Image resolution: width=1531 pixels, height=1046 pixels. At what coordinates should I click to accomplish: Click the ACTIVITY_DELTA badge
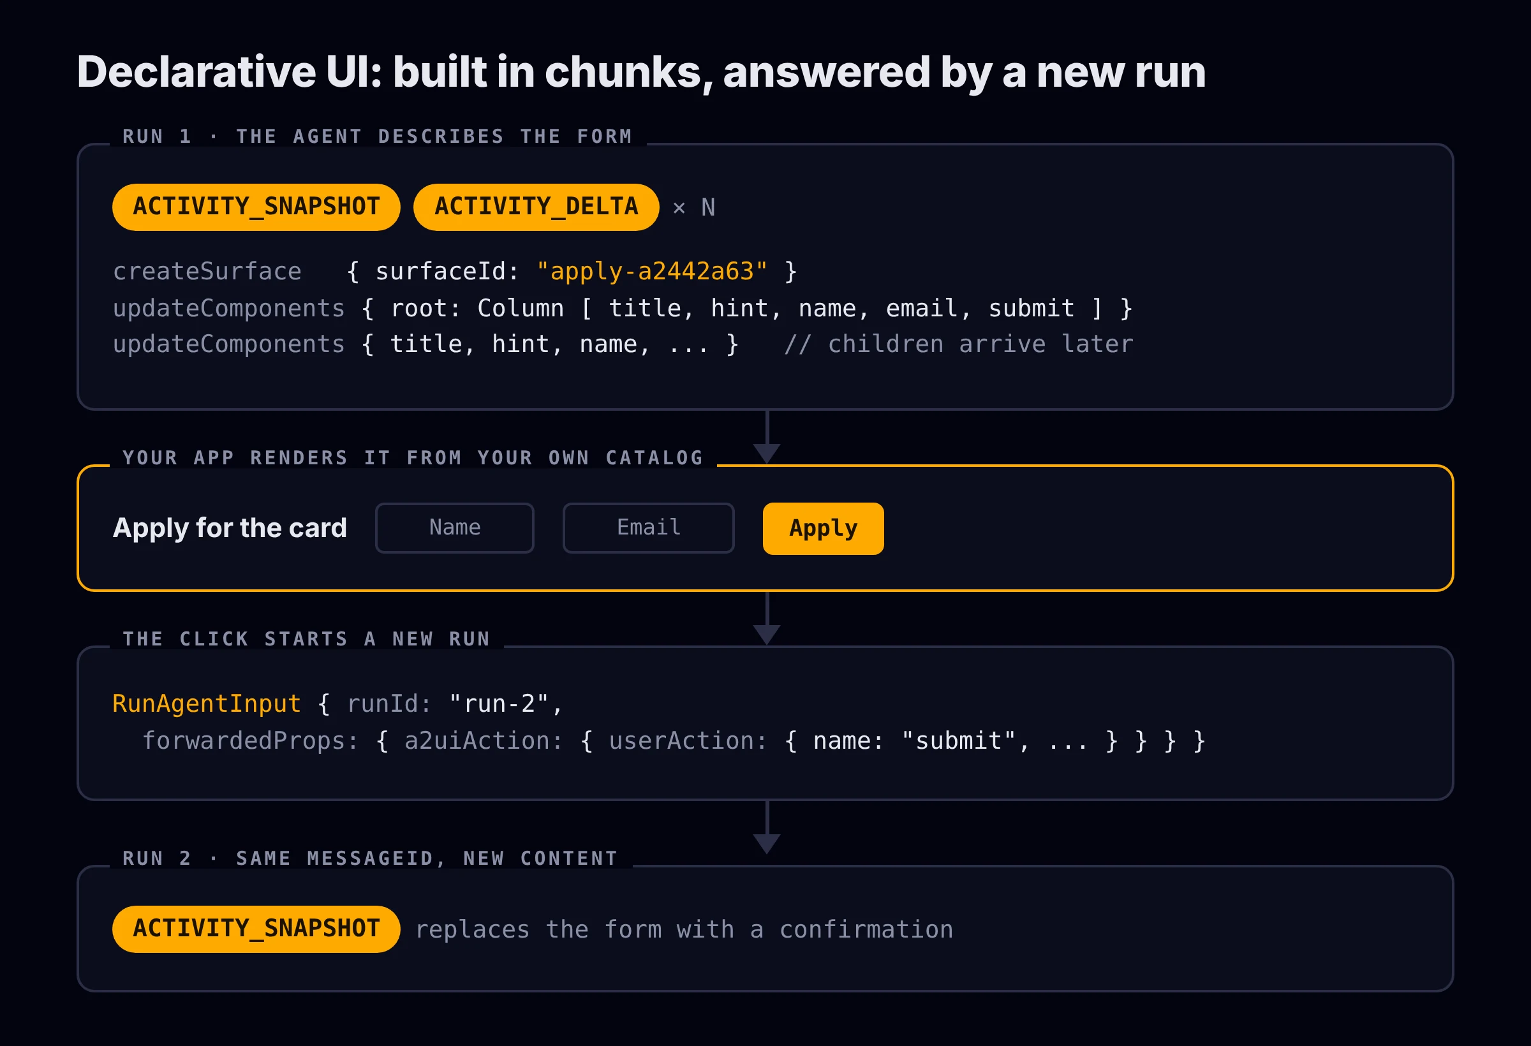point(536,207)
